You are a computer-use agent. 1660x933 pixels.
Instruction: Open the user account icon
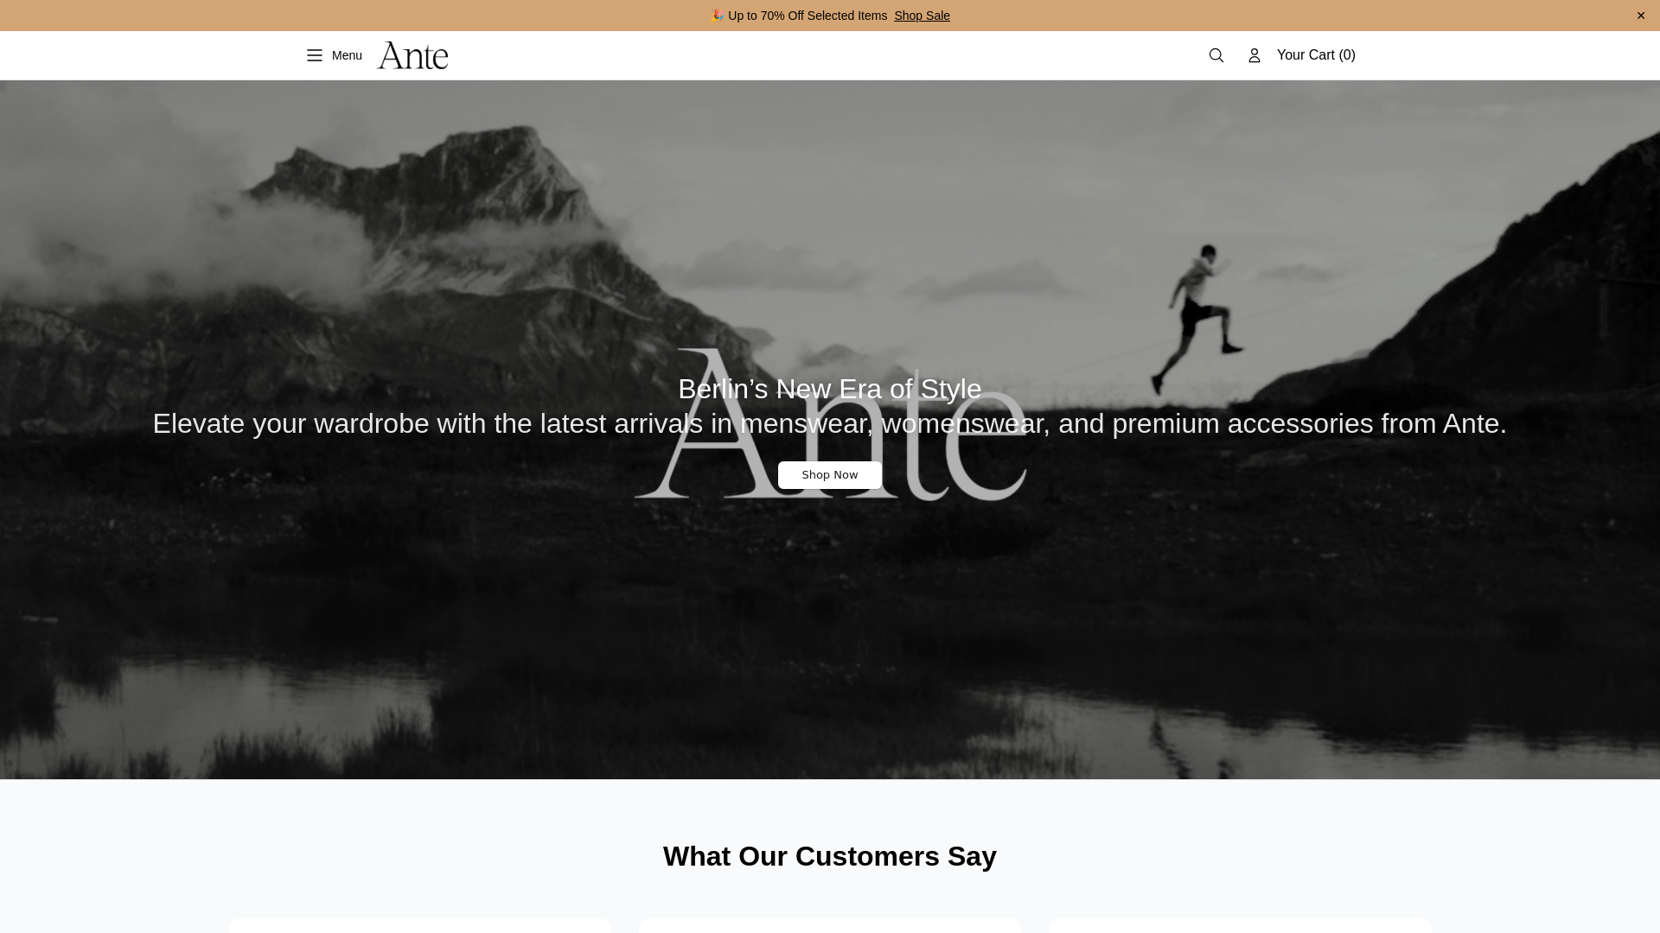click(1255, 55)
